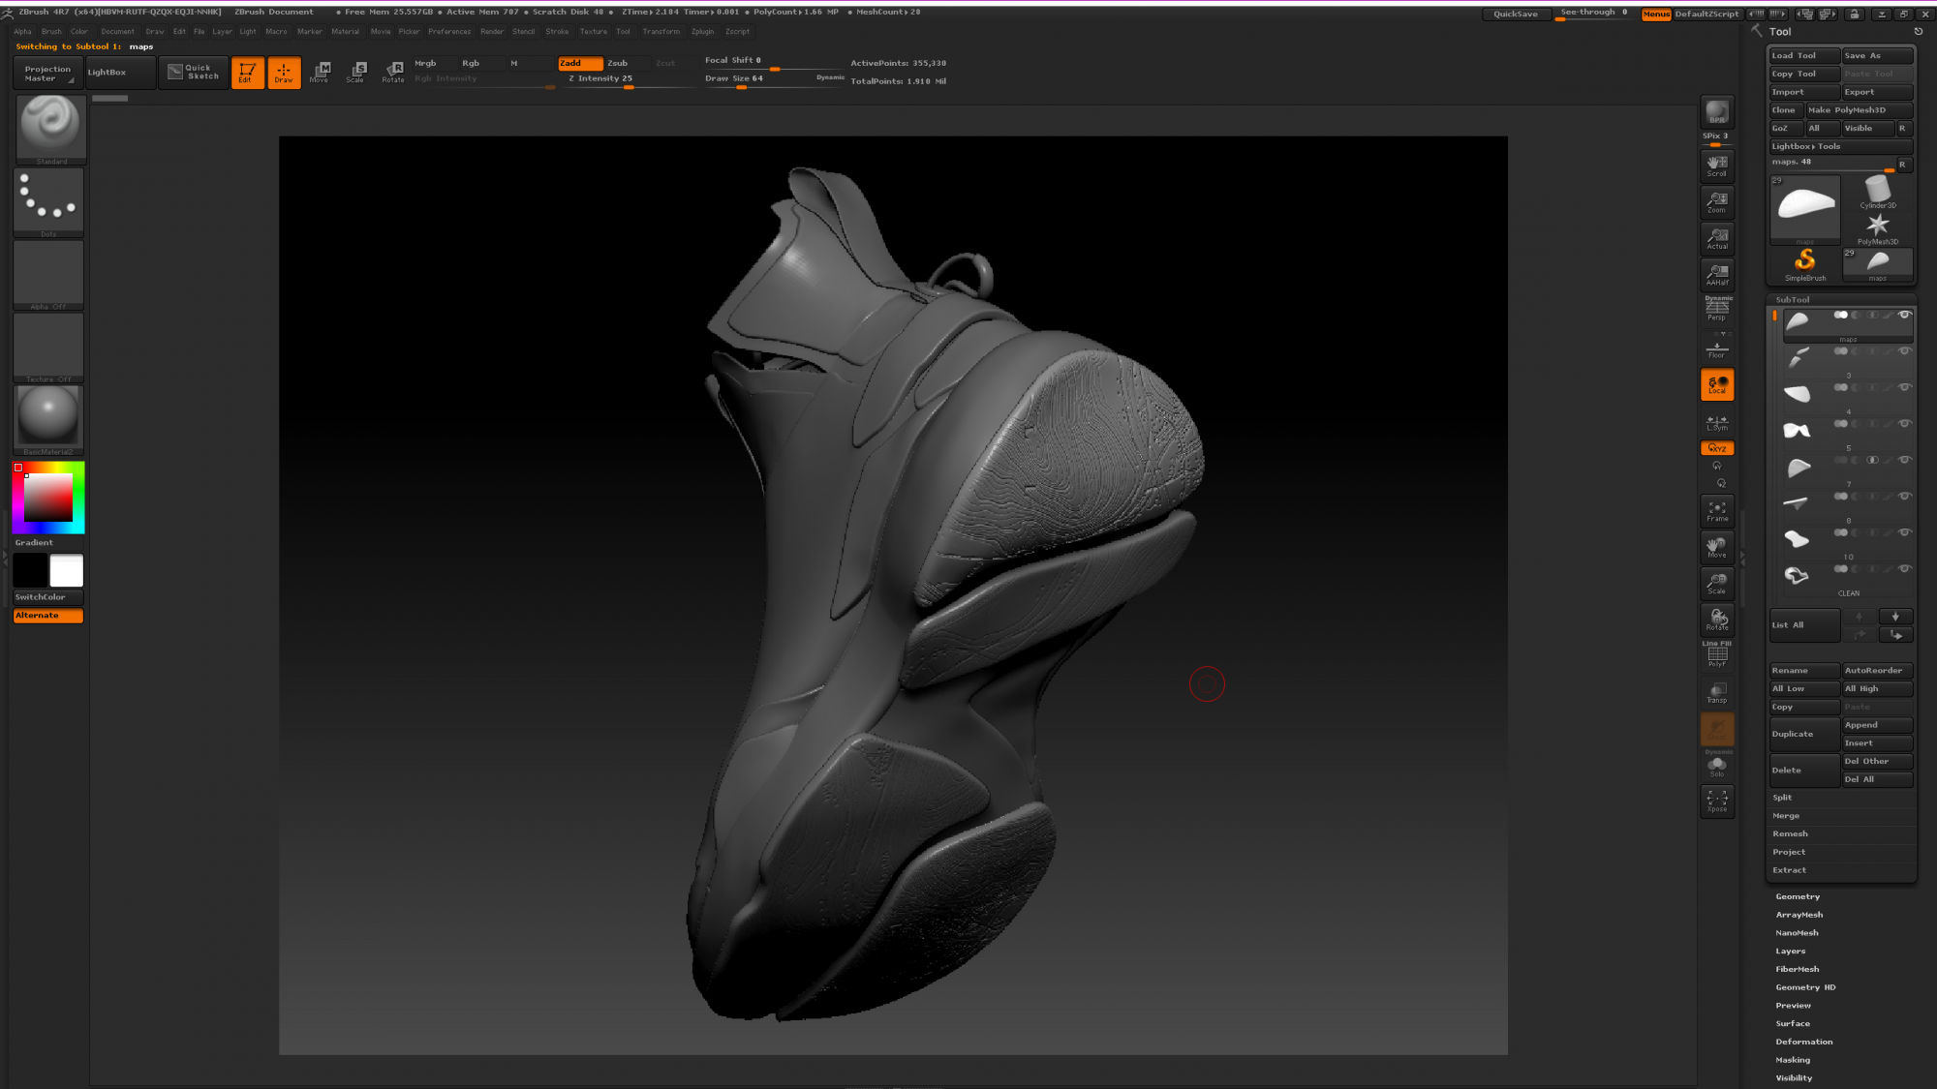The height and width of the screenshot is (1089, 1937).
Task: Select the SimpleBrush tool icon
Action: [1804, 262]
